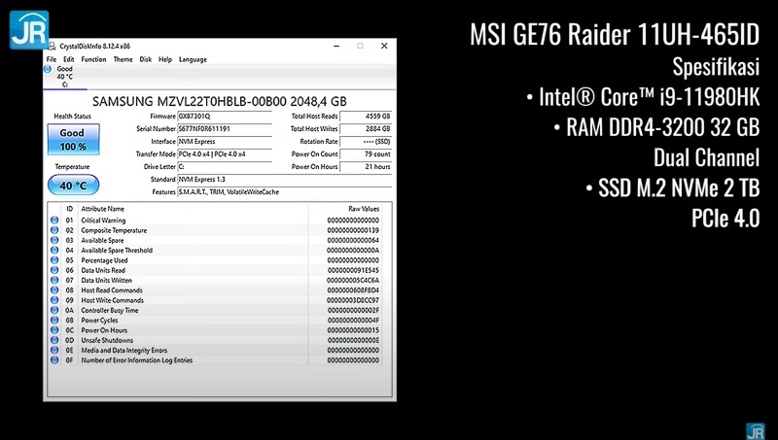
Task: Click the CrystalDiskInfo title bar app icon
Action: [x=52, y=46]
